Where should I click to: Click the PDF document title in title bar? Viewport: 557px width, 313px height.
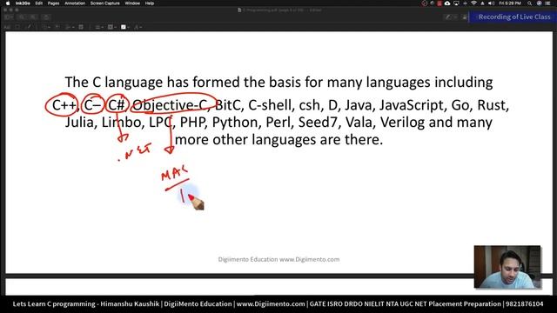(x=279, y=10)
